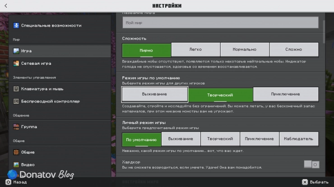The image size is (334, 187).
Task: Click the Группа icon
Action: [x=16, y=127]
